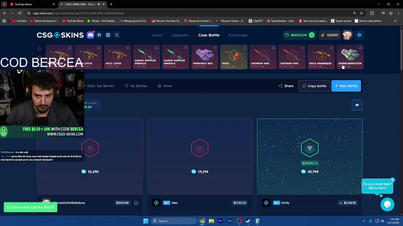
Task: Open the Superconductor drop card
Action: click(350, 57)
